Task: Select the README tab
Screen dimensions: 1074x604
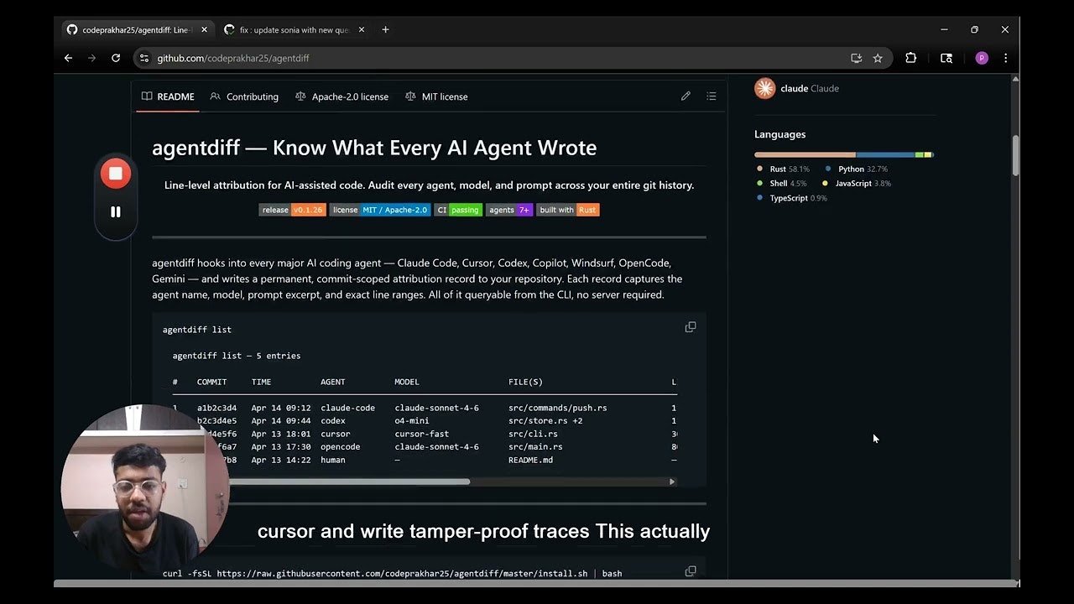Action: tap(168, 96)
